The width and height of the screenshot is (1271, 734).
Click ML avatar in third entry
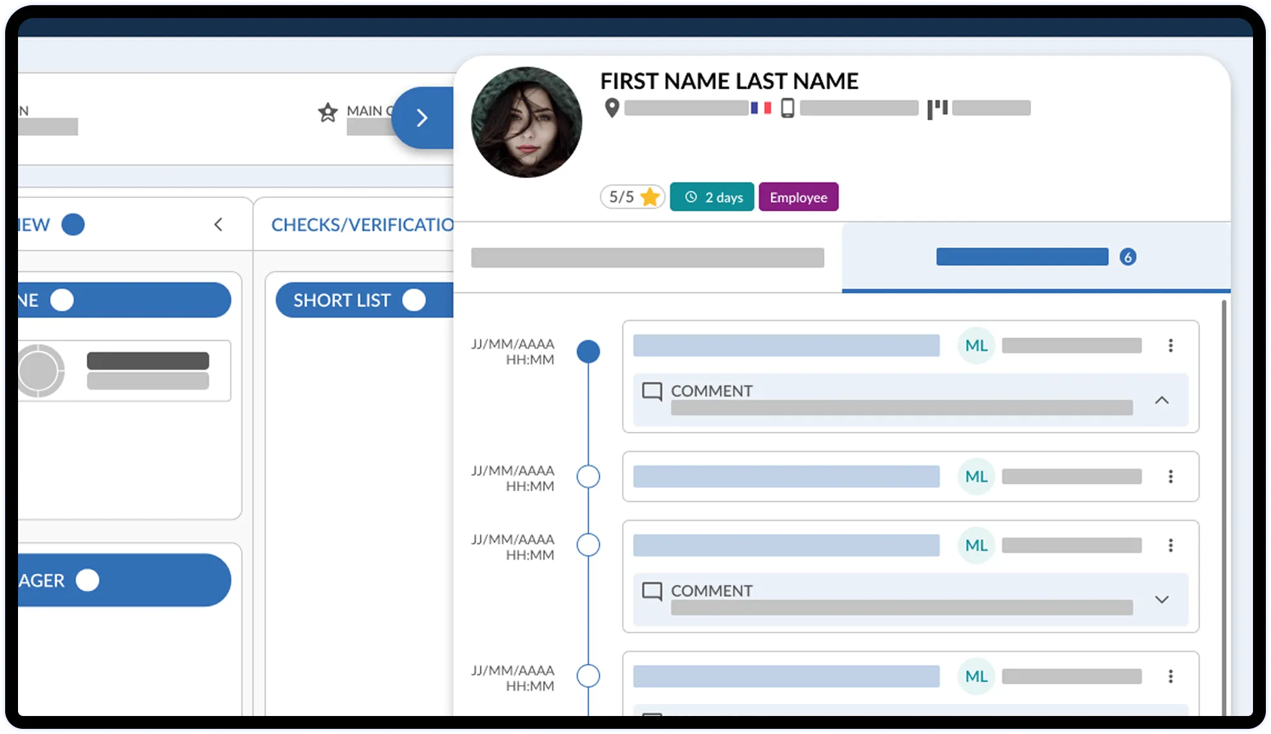pyautogui.click(x=976, y=546)
